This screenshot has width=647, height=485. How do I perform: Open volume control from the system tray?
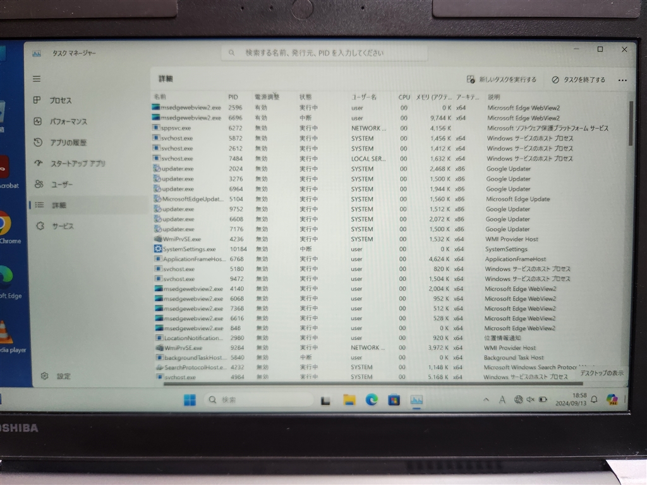coord(530,399)
